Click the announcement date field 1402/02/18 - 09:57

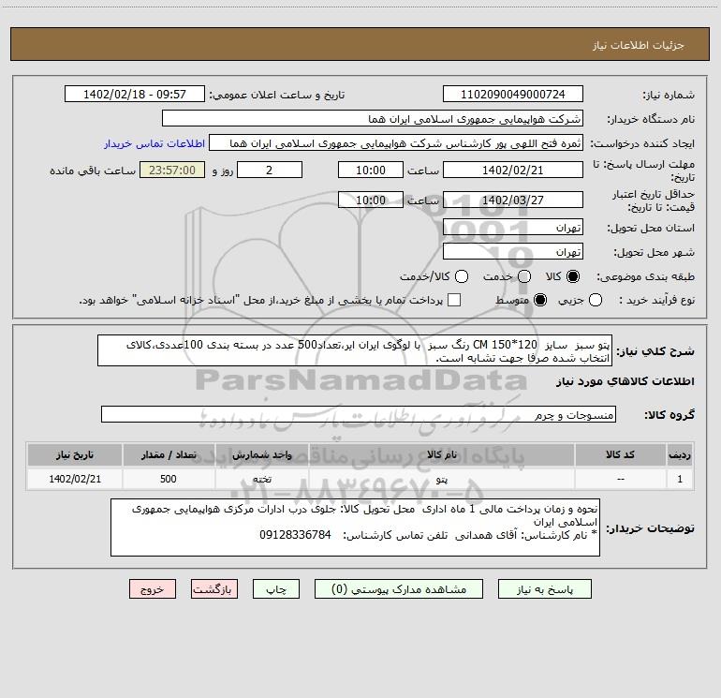(x=135, y=94)
